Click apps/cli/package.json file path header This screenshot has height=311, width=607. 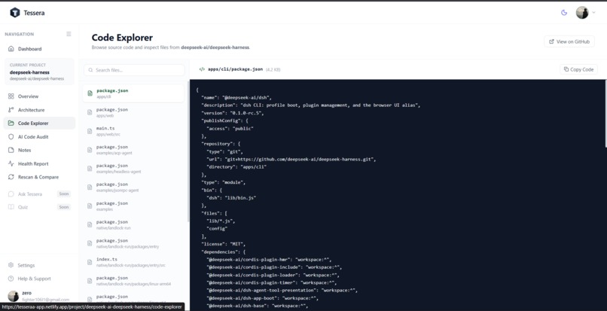(x=236, y=69)
